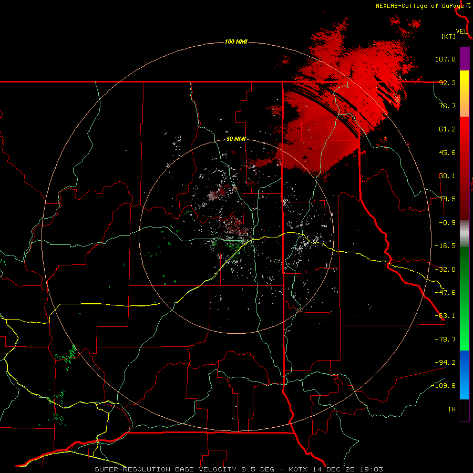Click the 107.8 value on the velocity scale
Screen dimensions: 473x473
[445, 59]
